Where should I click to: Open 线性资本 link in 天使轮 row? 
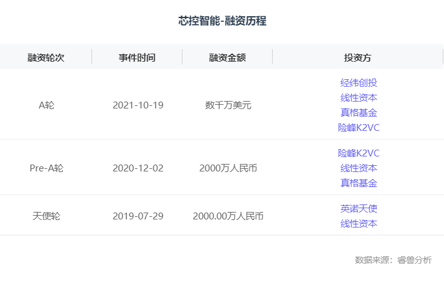359,224
